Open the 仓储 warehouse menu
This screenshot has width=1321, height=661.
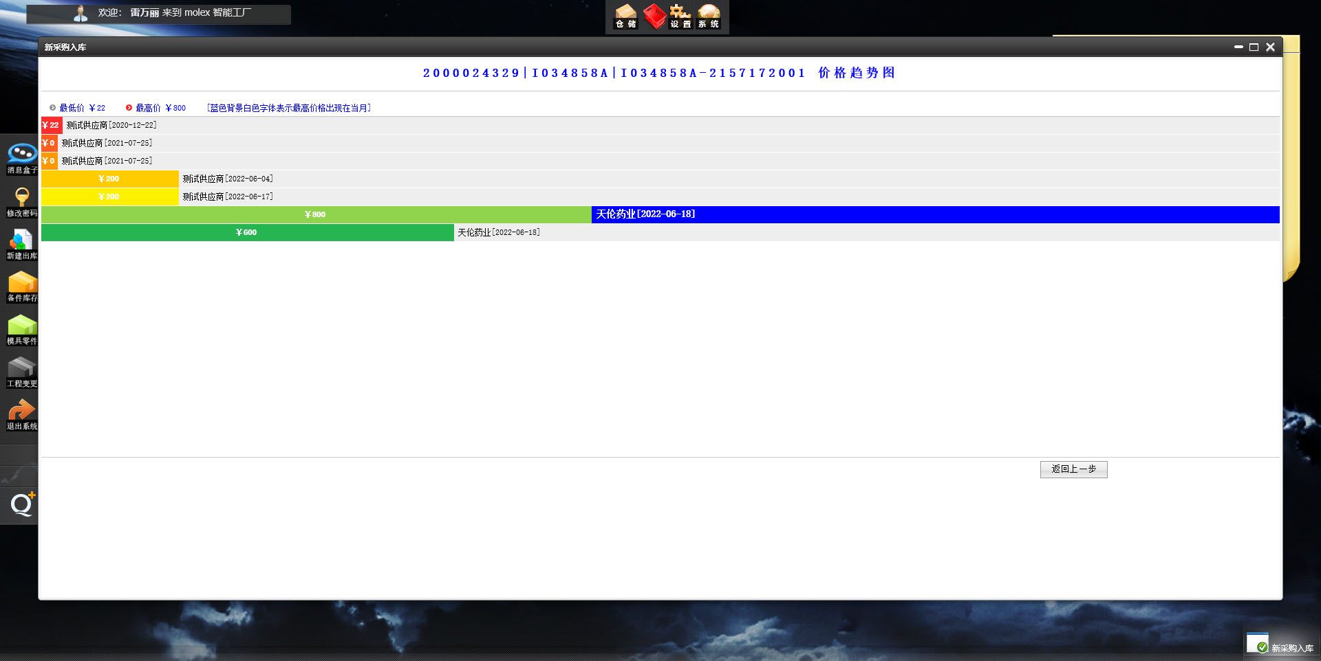tap(625, 16)
